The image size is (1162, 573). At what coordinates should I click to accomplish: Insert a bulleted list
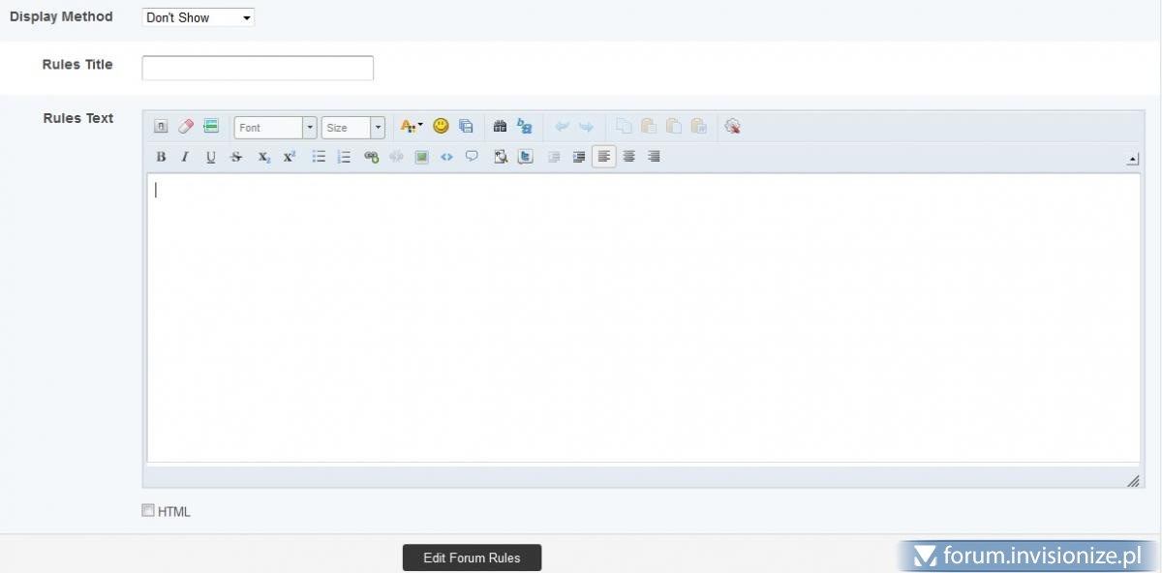coord(319,157)
